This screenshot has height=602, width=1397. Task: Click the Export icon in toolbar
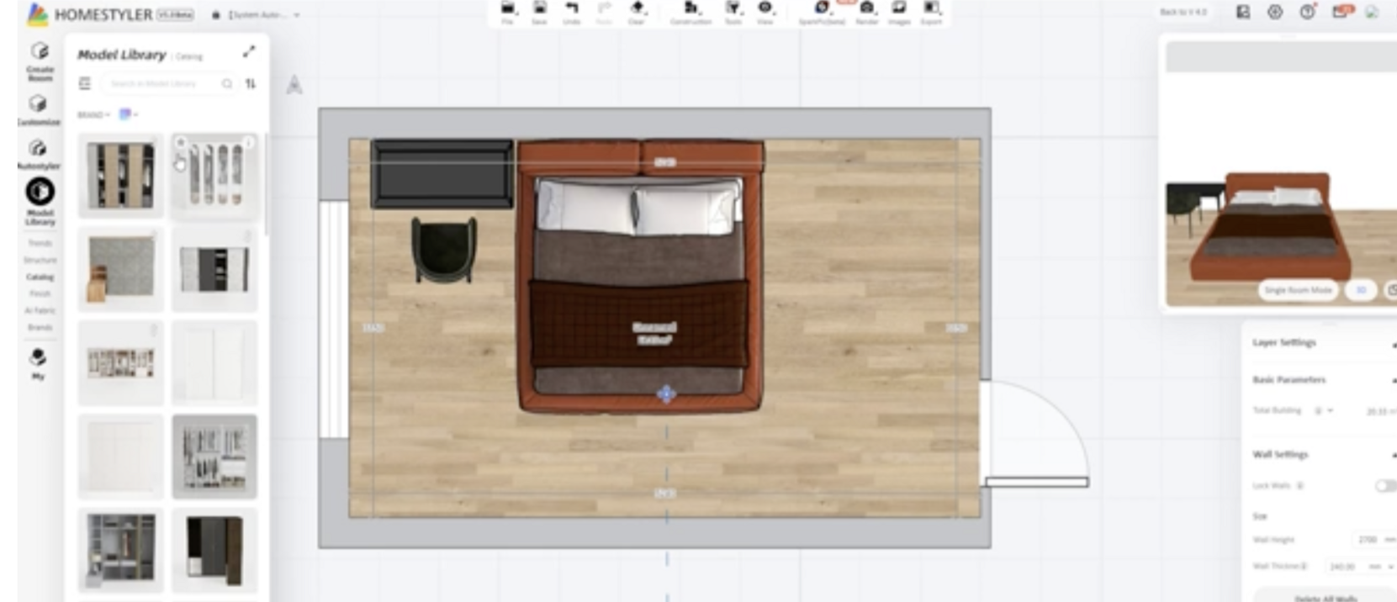(x=931, y=12)
